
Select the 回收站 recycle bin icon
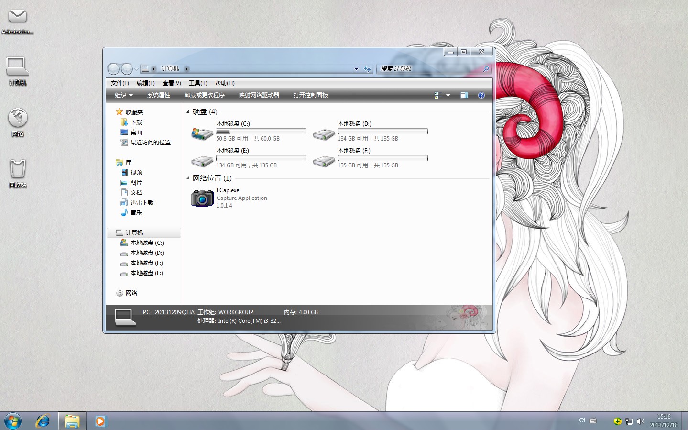coord(18,174)
